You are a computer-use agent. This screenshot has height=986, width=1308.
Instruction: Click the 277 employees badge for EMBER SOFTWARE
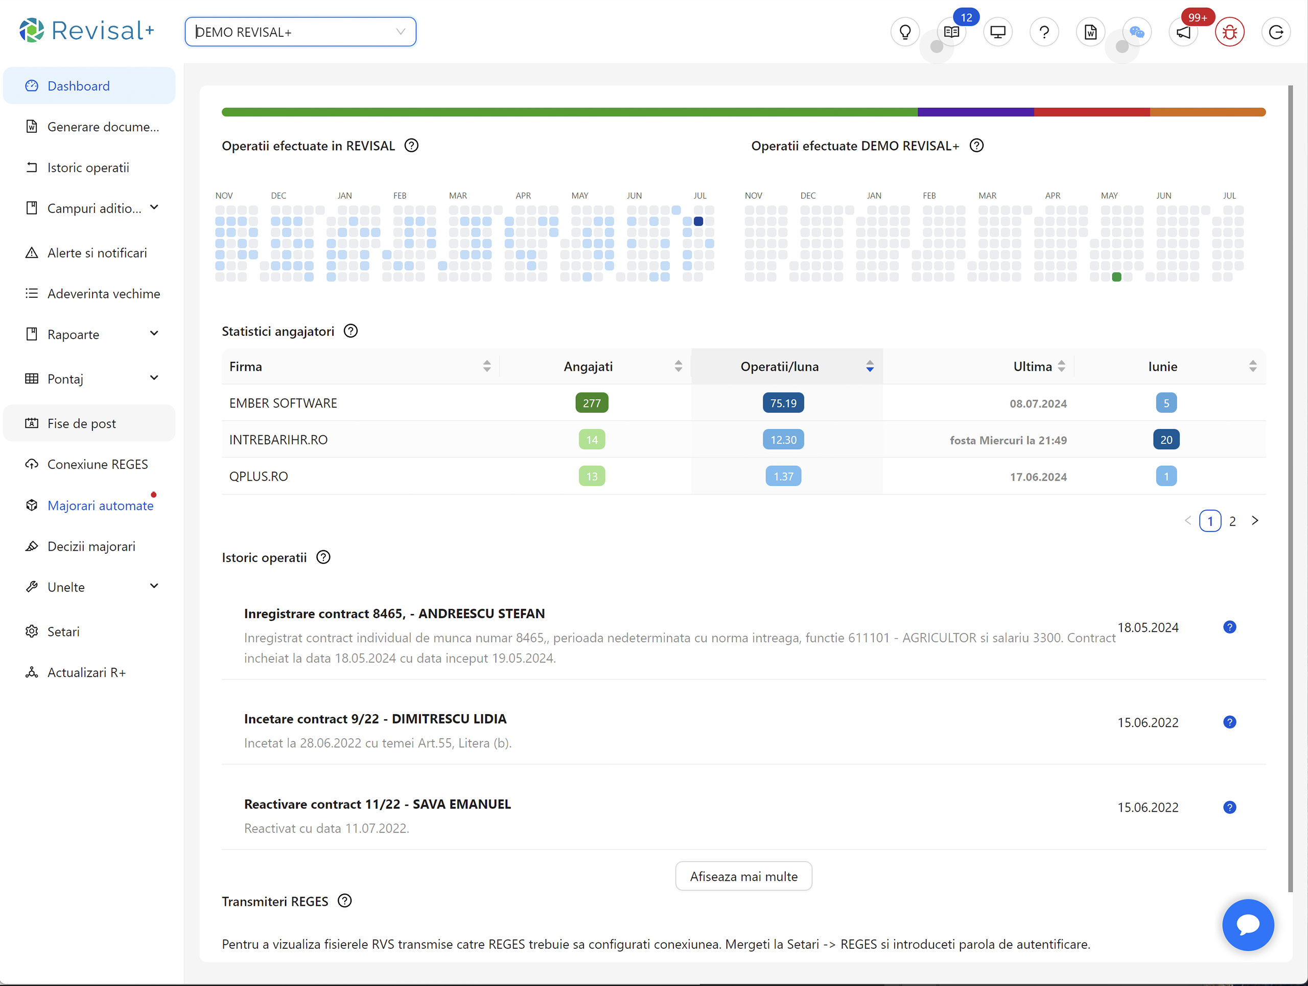[x=591, y=403]
